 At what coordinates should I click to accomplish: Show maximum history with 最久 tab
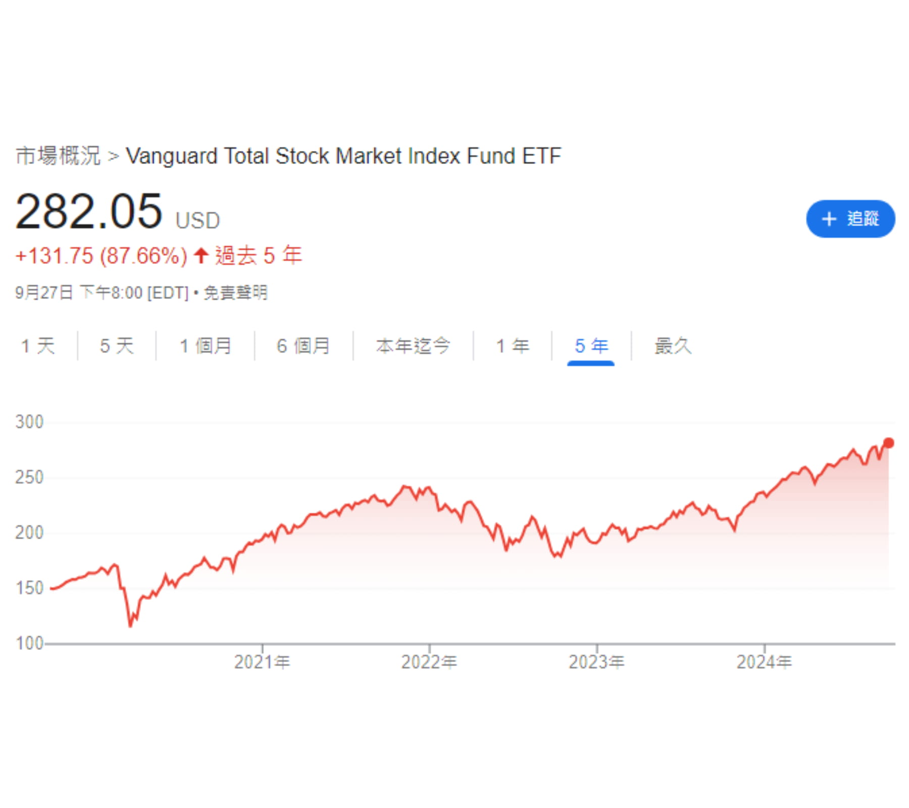coord(672,346)
